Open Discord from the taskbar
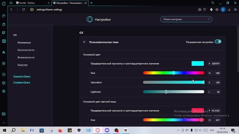239x134 pixels. [x=107, y=130]
